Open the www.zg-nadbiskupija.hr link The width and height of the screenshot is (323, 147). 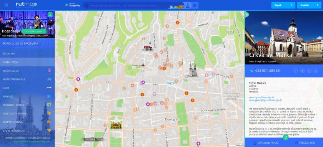(x=261, y=97)
